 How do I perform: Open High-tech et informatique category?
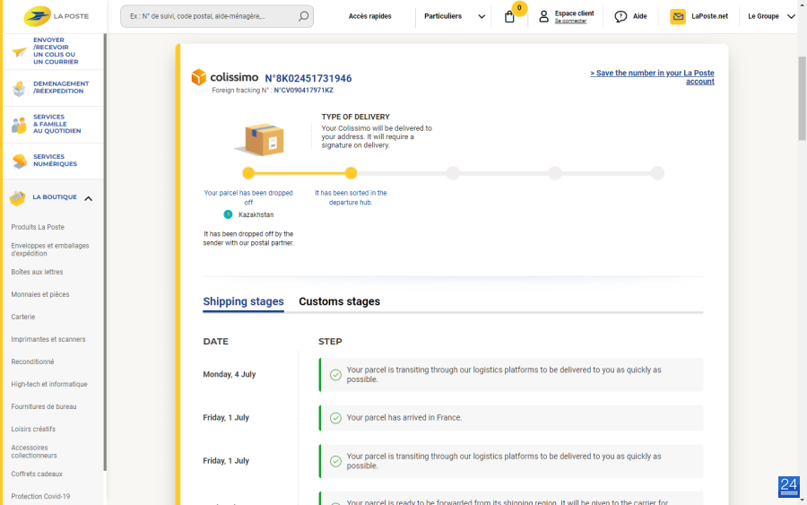pos(49,384)
